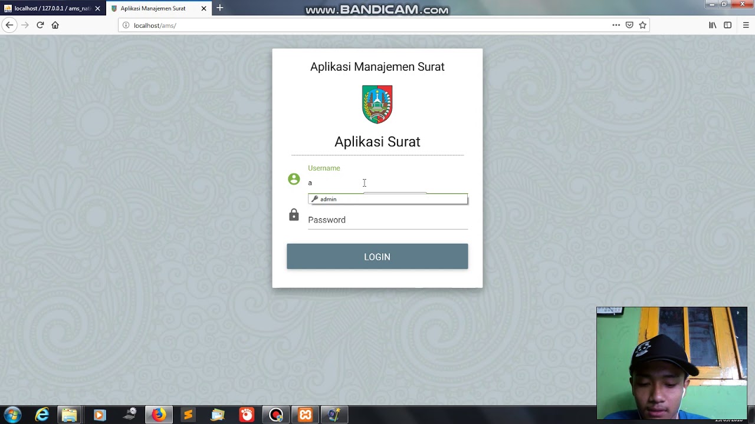Click the webcam overlay video
The width and height of the screenshot is (755, 424).
coord(672,363)
